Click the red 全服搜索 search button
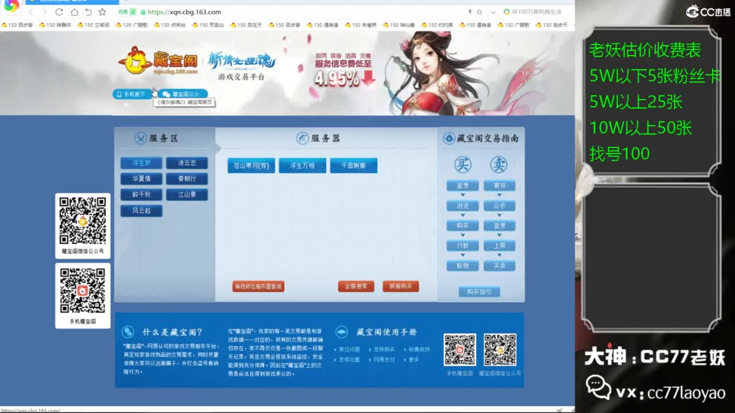 355,286
